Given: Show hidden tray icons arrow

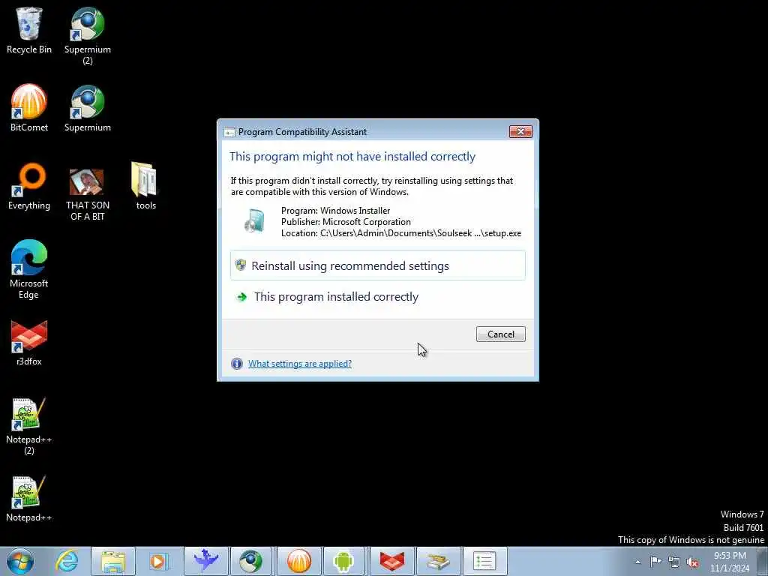Looking at the screenshot, I should click(637, 562).
